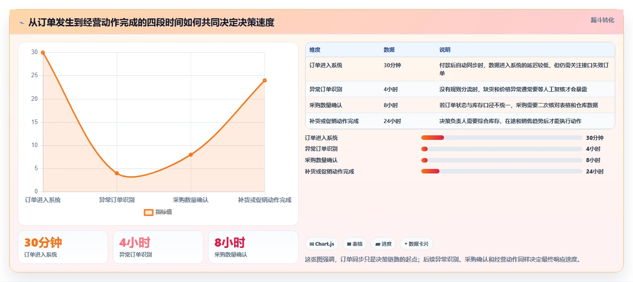The image size is (633, 282).
Task: Click the chart data point for 采购数量确认
Action: 191,154
